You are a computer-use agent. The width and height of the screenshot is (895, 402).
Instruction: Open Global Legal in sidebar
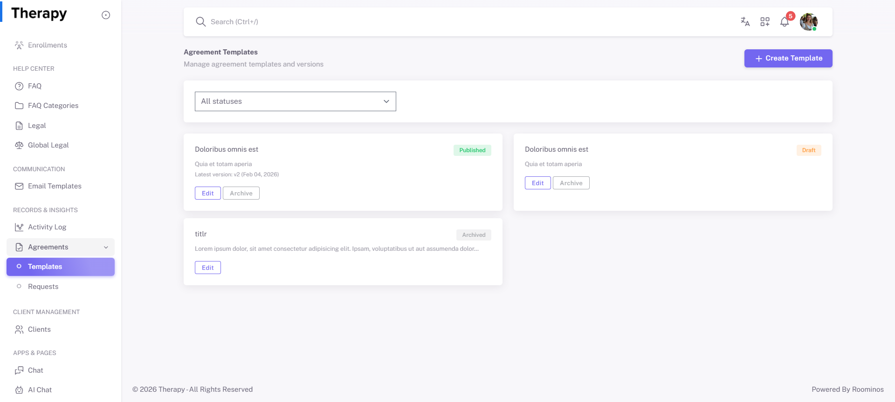click(x=61, y=145)
